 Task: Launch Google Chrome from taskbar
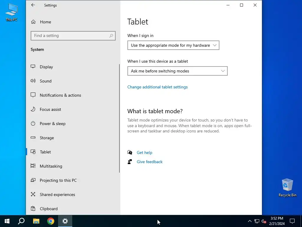click(51, 221)
